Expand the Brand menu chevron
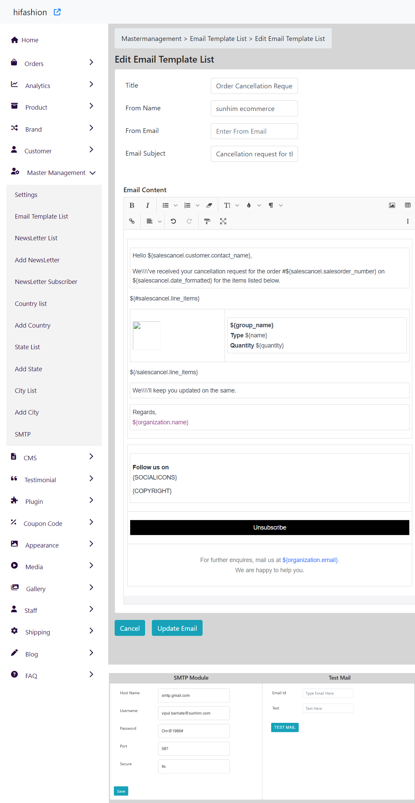Viewport: 415px width, 803px height. (91, 128)
